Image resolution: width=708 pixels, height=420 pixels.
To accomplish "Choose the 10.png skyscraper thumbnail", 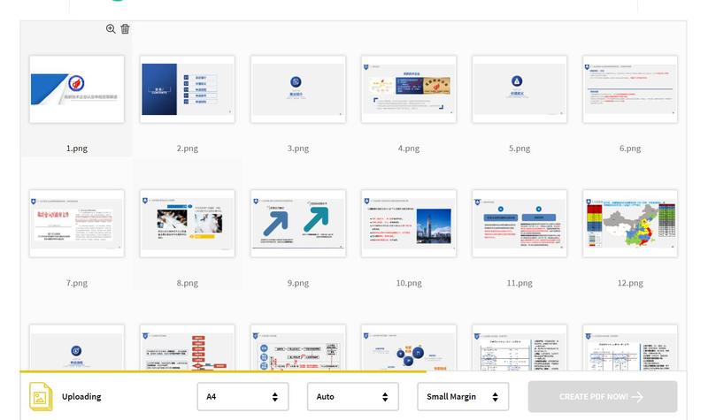I will (409, 224).
